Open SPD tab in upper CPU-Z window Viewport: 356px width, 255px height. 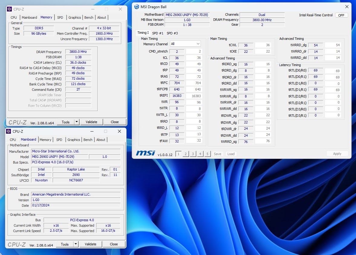click(x=60, y=18)
